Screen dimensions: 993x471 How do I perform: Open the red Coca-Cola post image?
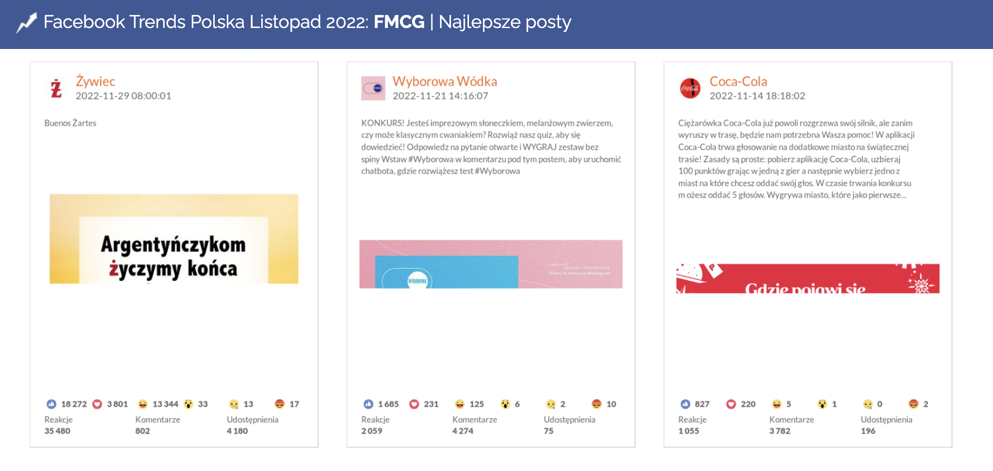(x=807, y=278)
